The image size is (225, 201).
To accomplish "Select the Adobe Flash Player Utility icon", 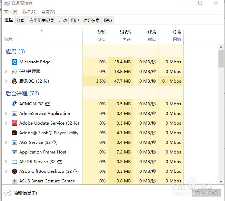I will tap(14, 133).
